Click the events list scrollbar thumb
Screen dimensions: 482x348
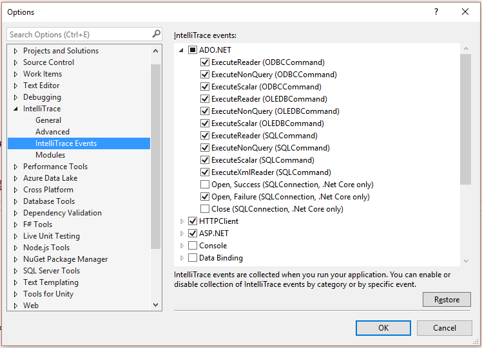click(x=466, y=120)
